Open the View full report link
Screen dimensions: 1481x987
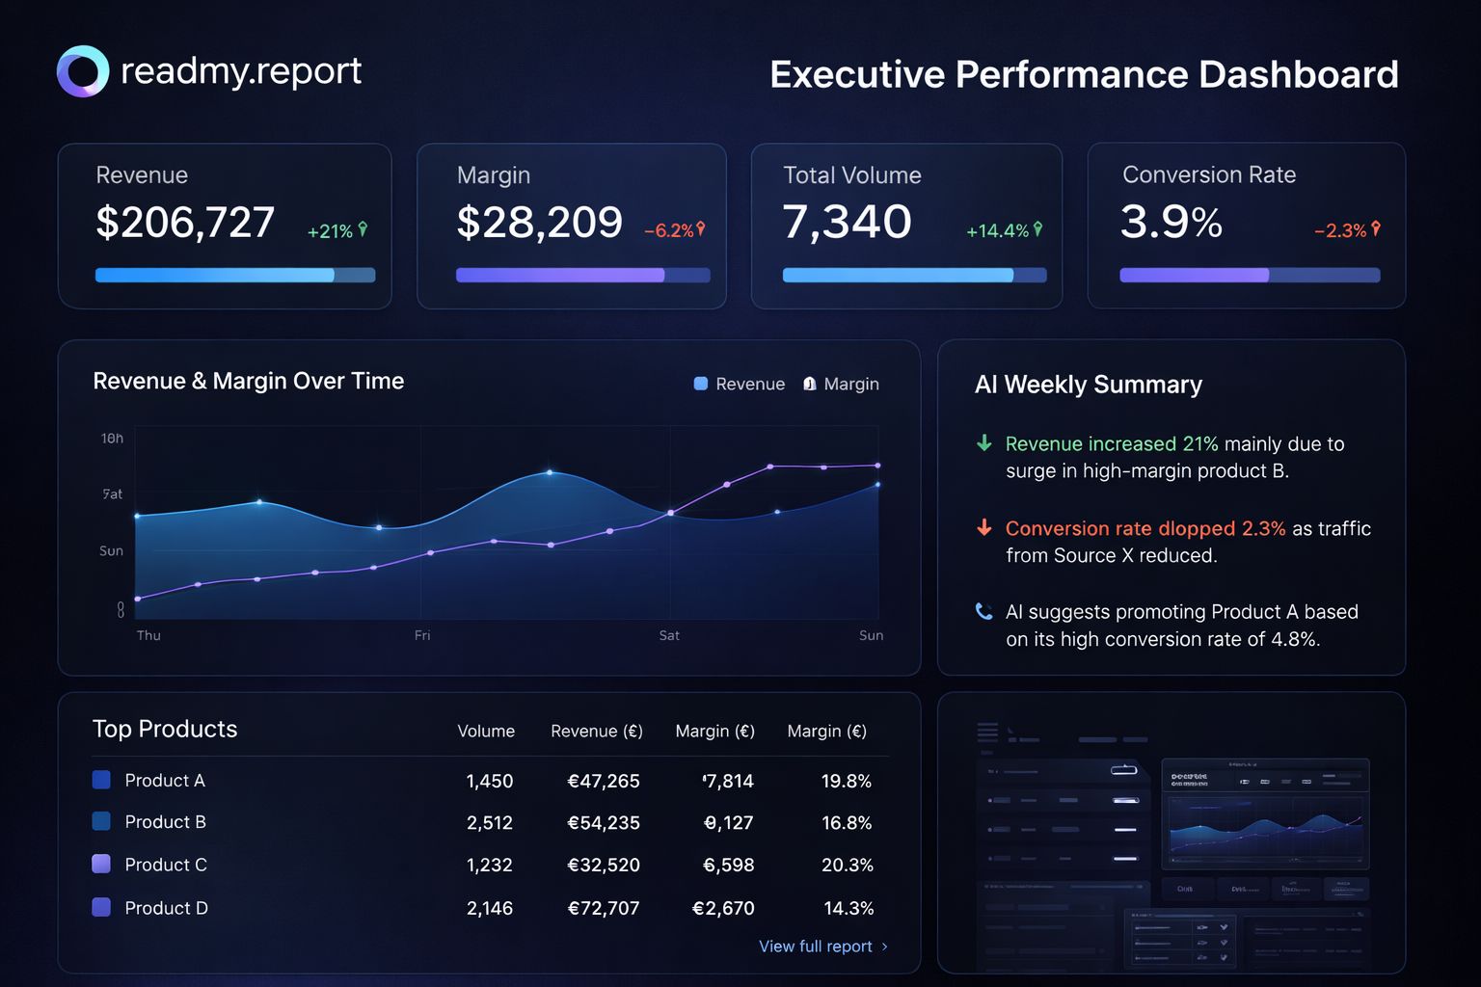(x=815, y=947)
